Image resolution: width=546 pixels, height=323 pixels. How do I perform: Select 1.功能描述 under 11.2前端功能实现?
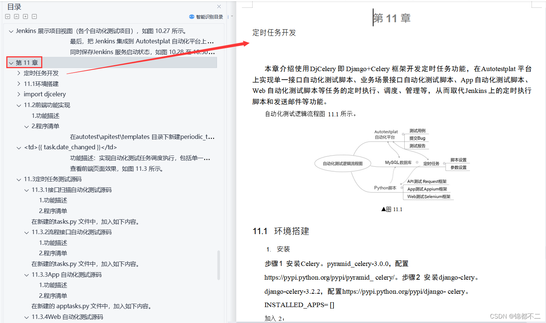(46, 116)
